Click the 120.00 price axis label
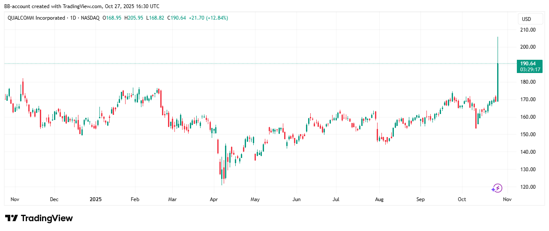This screenshot has height=231, width=549. (x=528, y=187)
